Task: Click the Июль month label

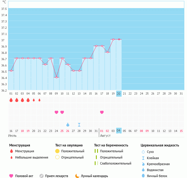Action: point(12,136)
